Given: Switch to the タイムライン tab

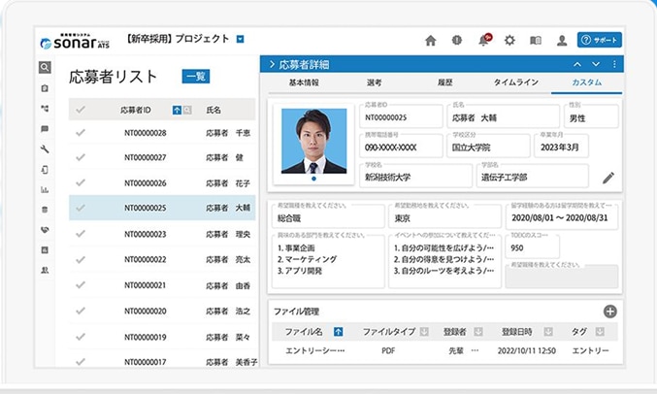Looking at the screenshot, I should (x=516, y=83).
